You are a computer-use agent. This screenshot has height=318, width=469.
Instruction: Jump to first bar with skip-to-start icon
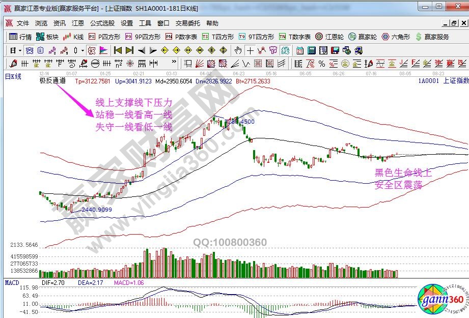click(118, 50)
